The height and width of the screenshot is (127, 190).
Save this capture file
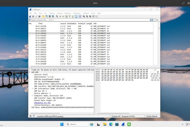pyautogui.click(x=47, y=17)
